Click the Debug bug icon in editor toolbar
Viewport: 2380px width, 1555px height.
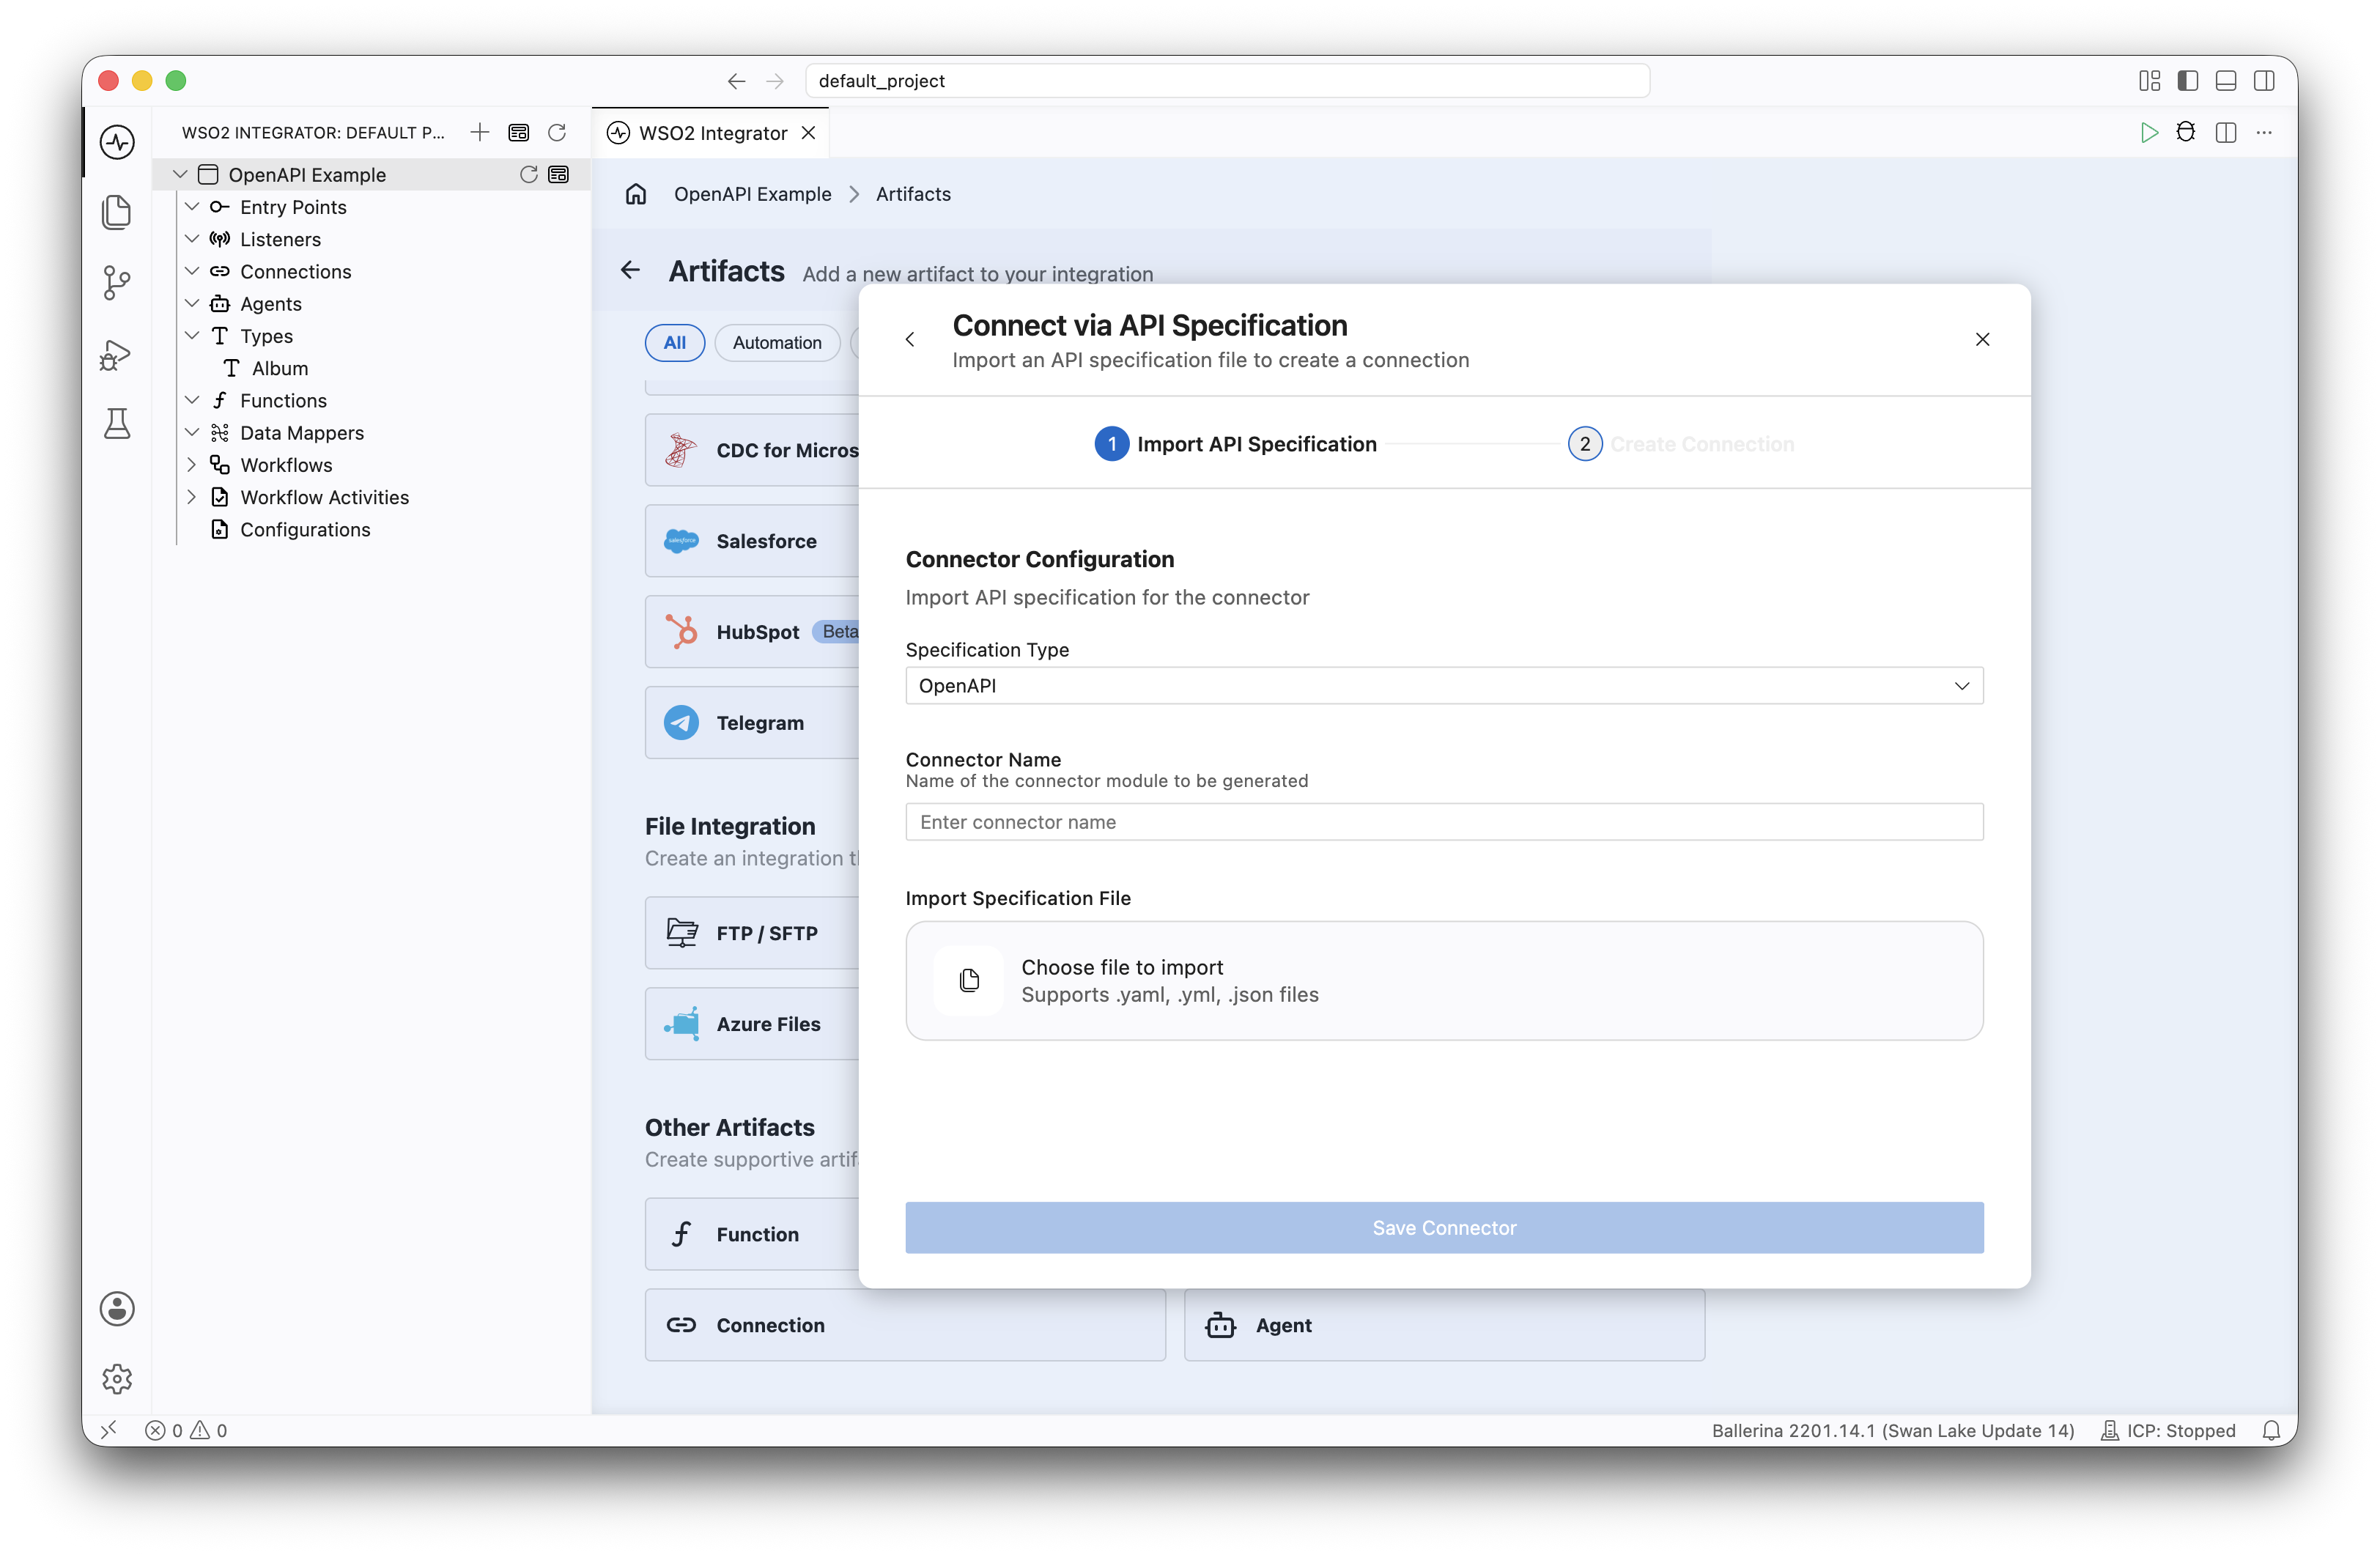2186,132
